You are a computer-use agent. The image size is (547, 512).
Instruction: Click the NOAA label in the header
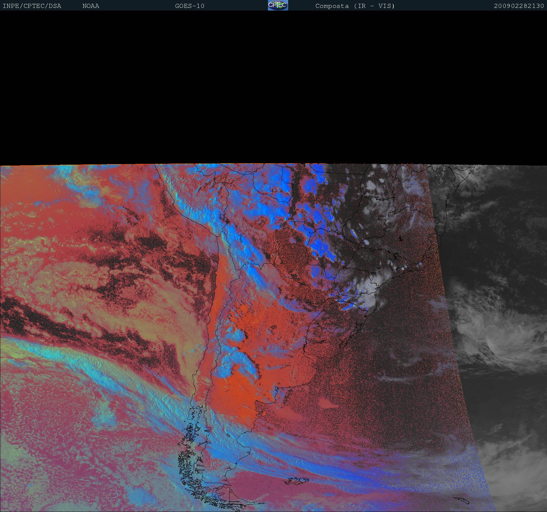coord(91,6)
